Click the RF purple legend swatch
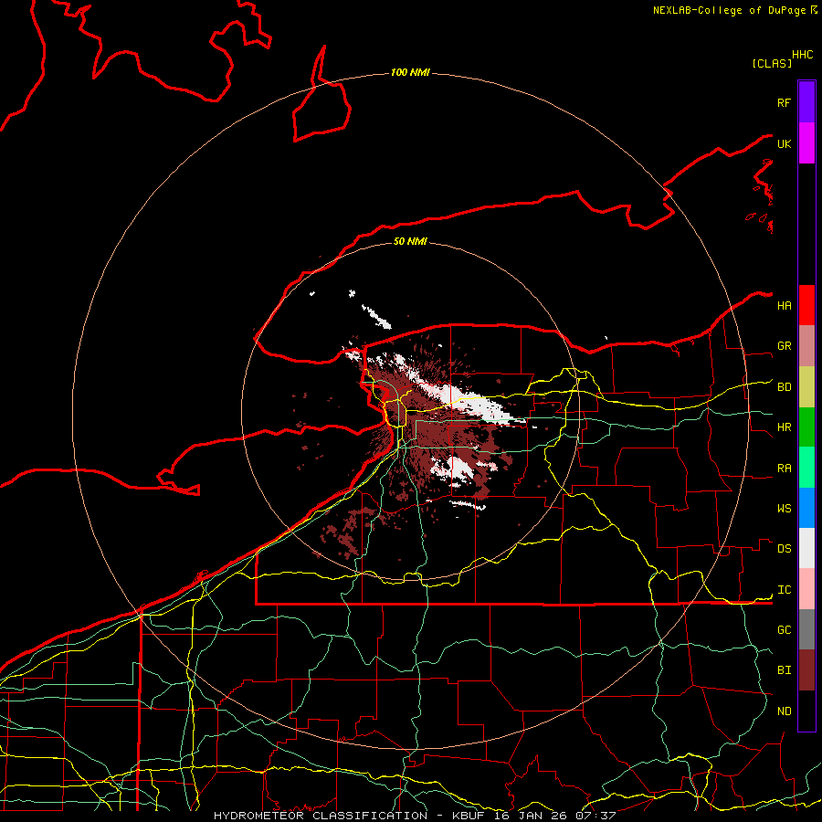Viewport: 822px width, 822px height. [x=806, y=101]
